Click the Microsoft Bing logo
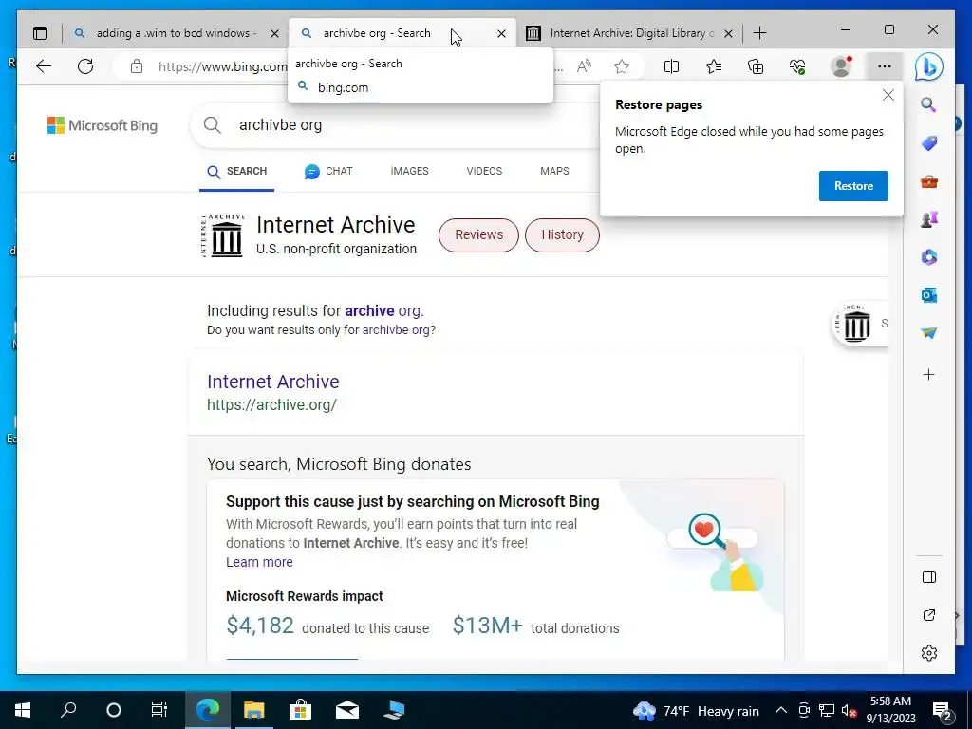 (103, 125)
